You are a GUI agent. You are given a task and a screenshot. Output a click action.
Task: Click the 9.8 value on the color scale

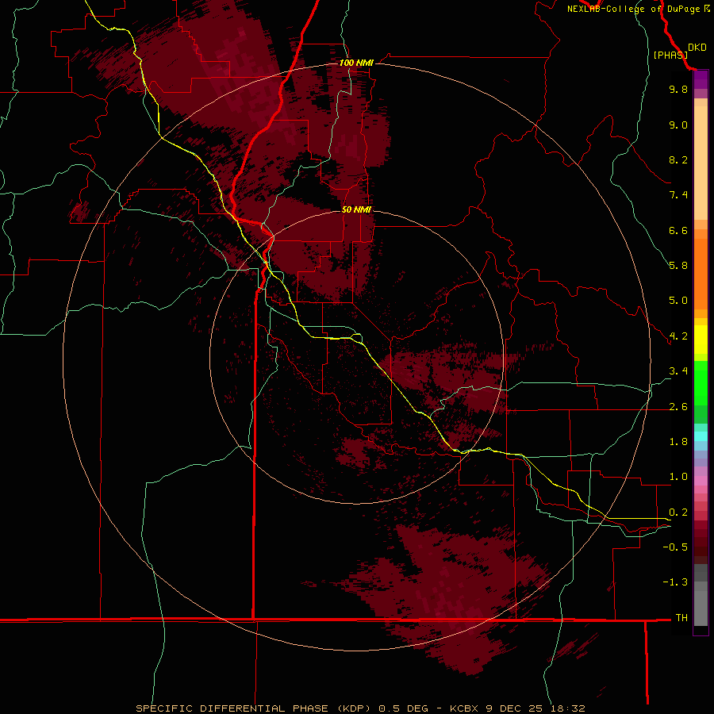(678, 89)
